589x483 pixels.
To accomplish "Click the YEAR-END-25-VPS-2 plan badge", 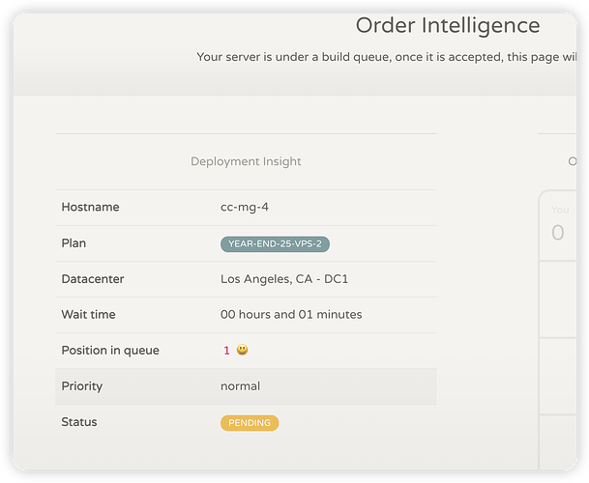I will (275, 243).
